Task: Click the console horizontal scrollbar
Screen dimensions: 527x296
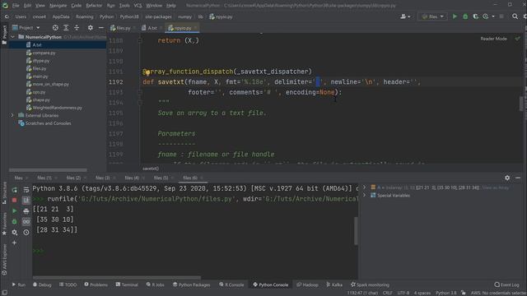Action: tap(117, 278)
